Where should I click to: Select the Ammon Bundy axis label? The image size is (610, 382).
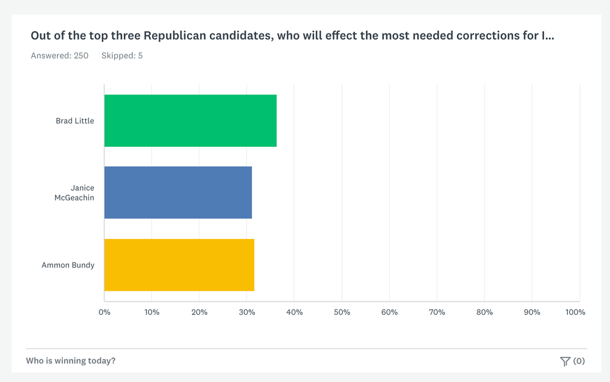click(x=68, y=265)
